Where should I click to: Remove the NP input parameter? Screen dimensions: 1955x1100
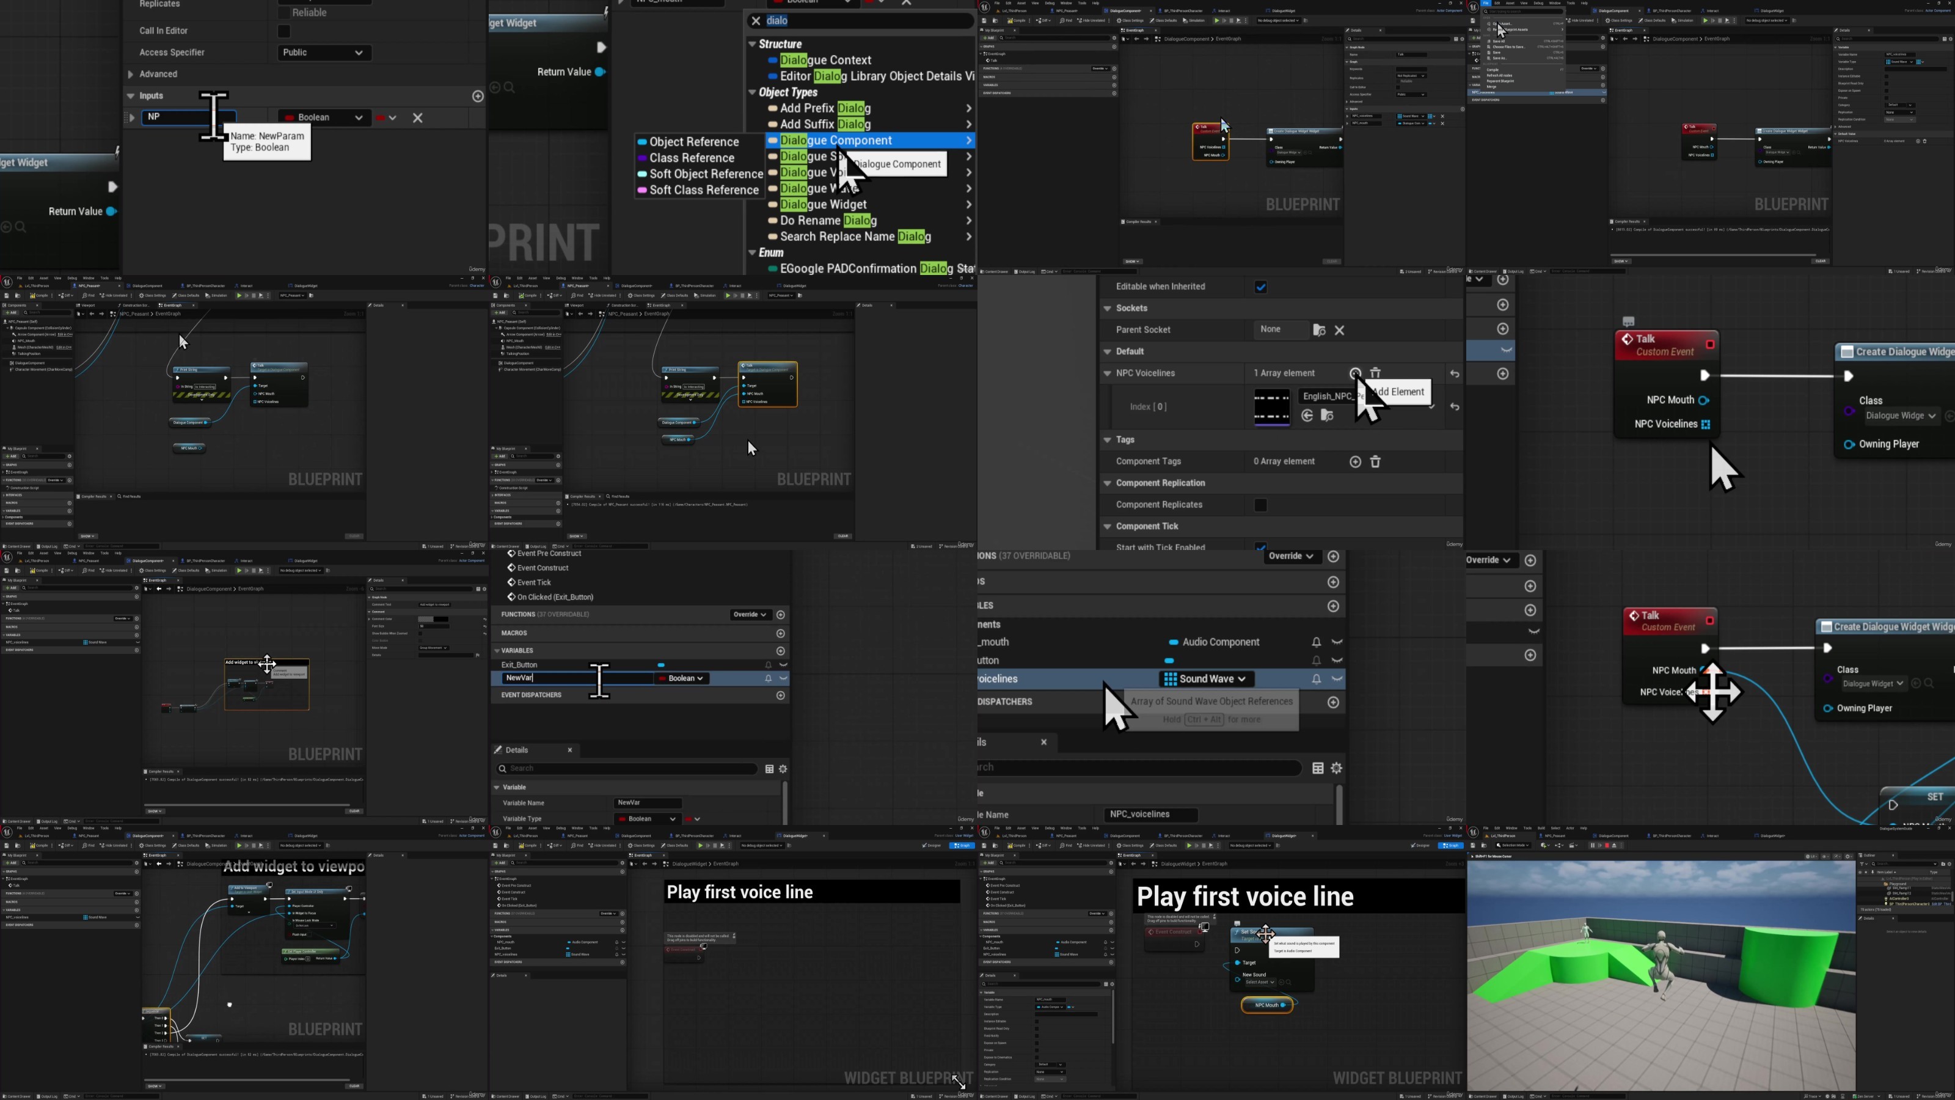[x=417, y=118]
